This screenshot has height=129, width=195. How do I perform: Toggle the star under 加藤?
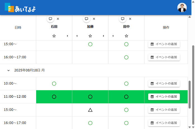click(x=90, y=36)
